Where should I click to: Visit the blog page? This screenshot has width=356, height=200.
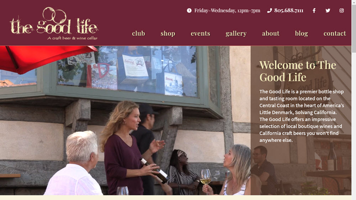(x=302, y=33)
